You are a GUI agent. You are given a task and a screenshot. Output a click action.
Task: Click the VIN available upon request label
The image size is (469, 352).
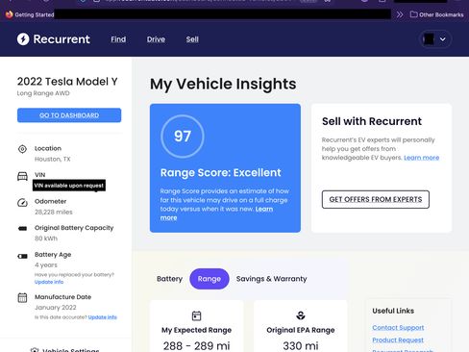tap(69, 186)
